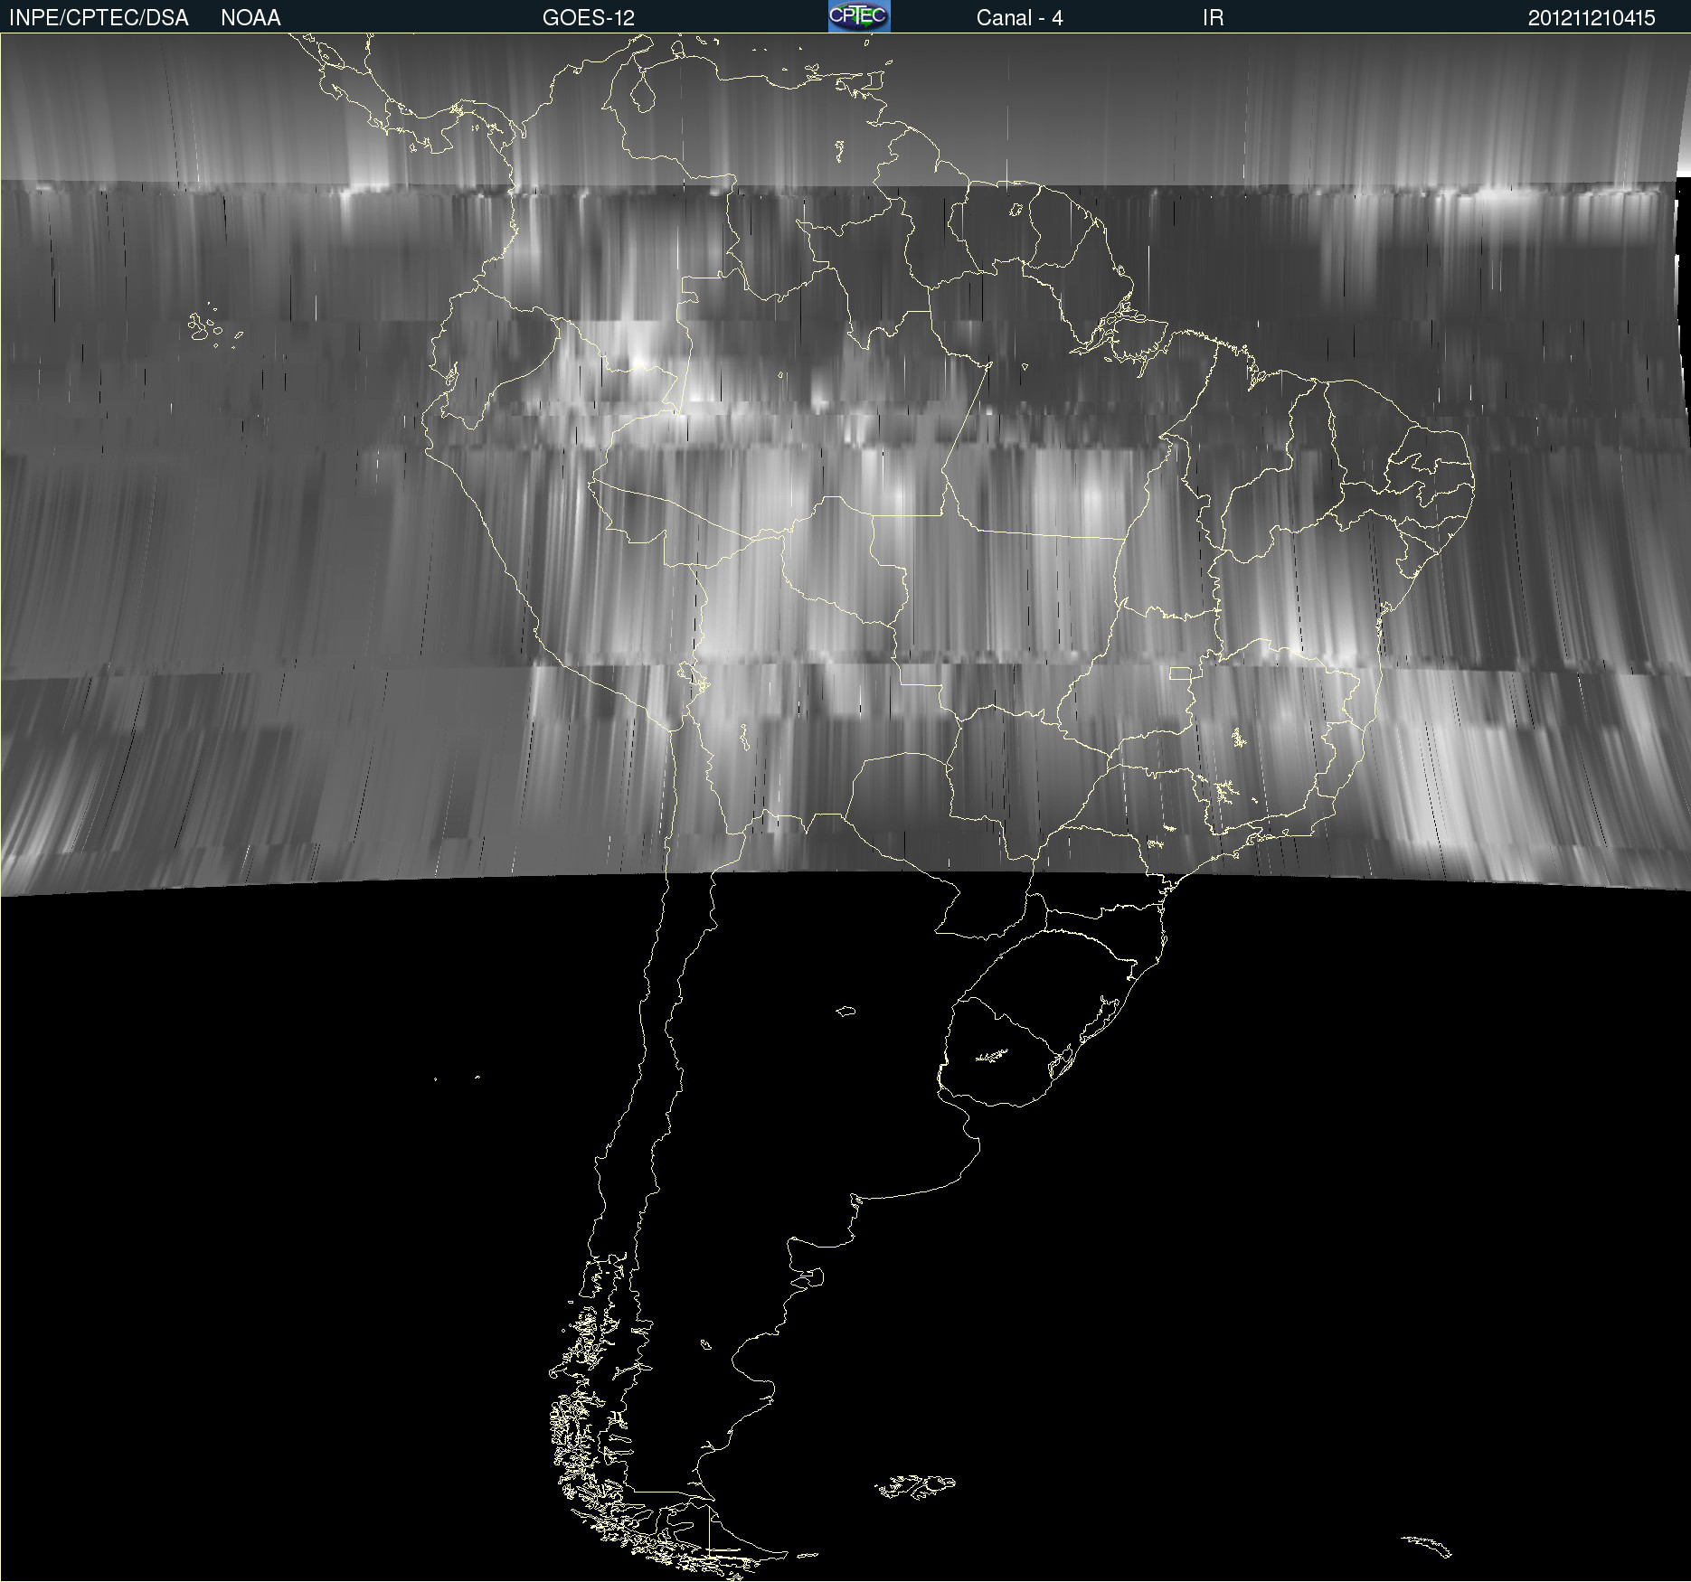Viewport: 1691px width, 1582px height.
Task: Click inside the Lake Maracaibo outline
Action: pos(643,92)
